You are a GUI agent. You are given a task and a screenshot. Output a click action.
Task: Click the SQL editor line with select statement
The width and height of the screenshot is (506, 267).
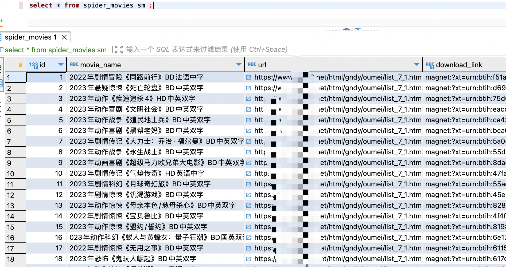coord(267,5)
